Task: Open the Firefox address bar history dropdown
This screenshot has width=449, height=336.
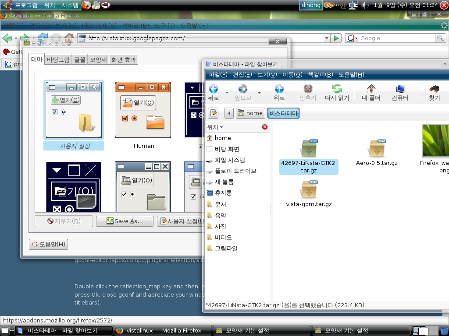Action: coord(327,38)
